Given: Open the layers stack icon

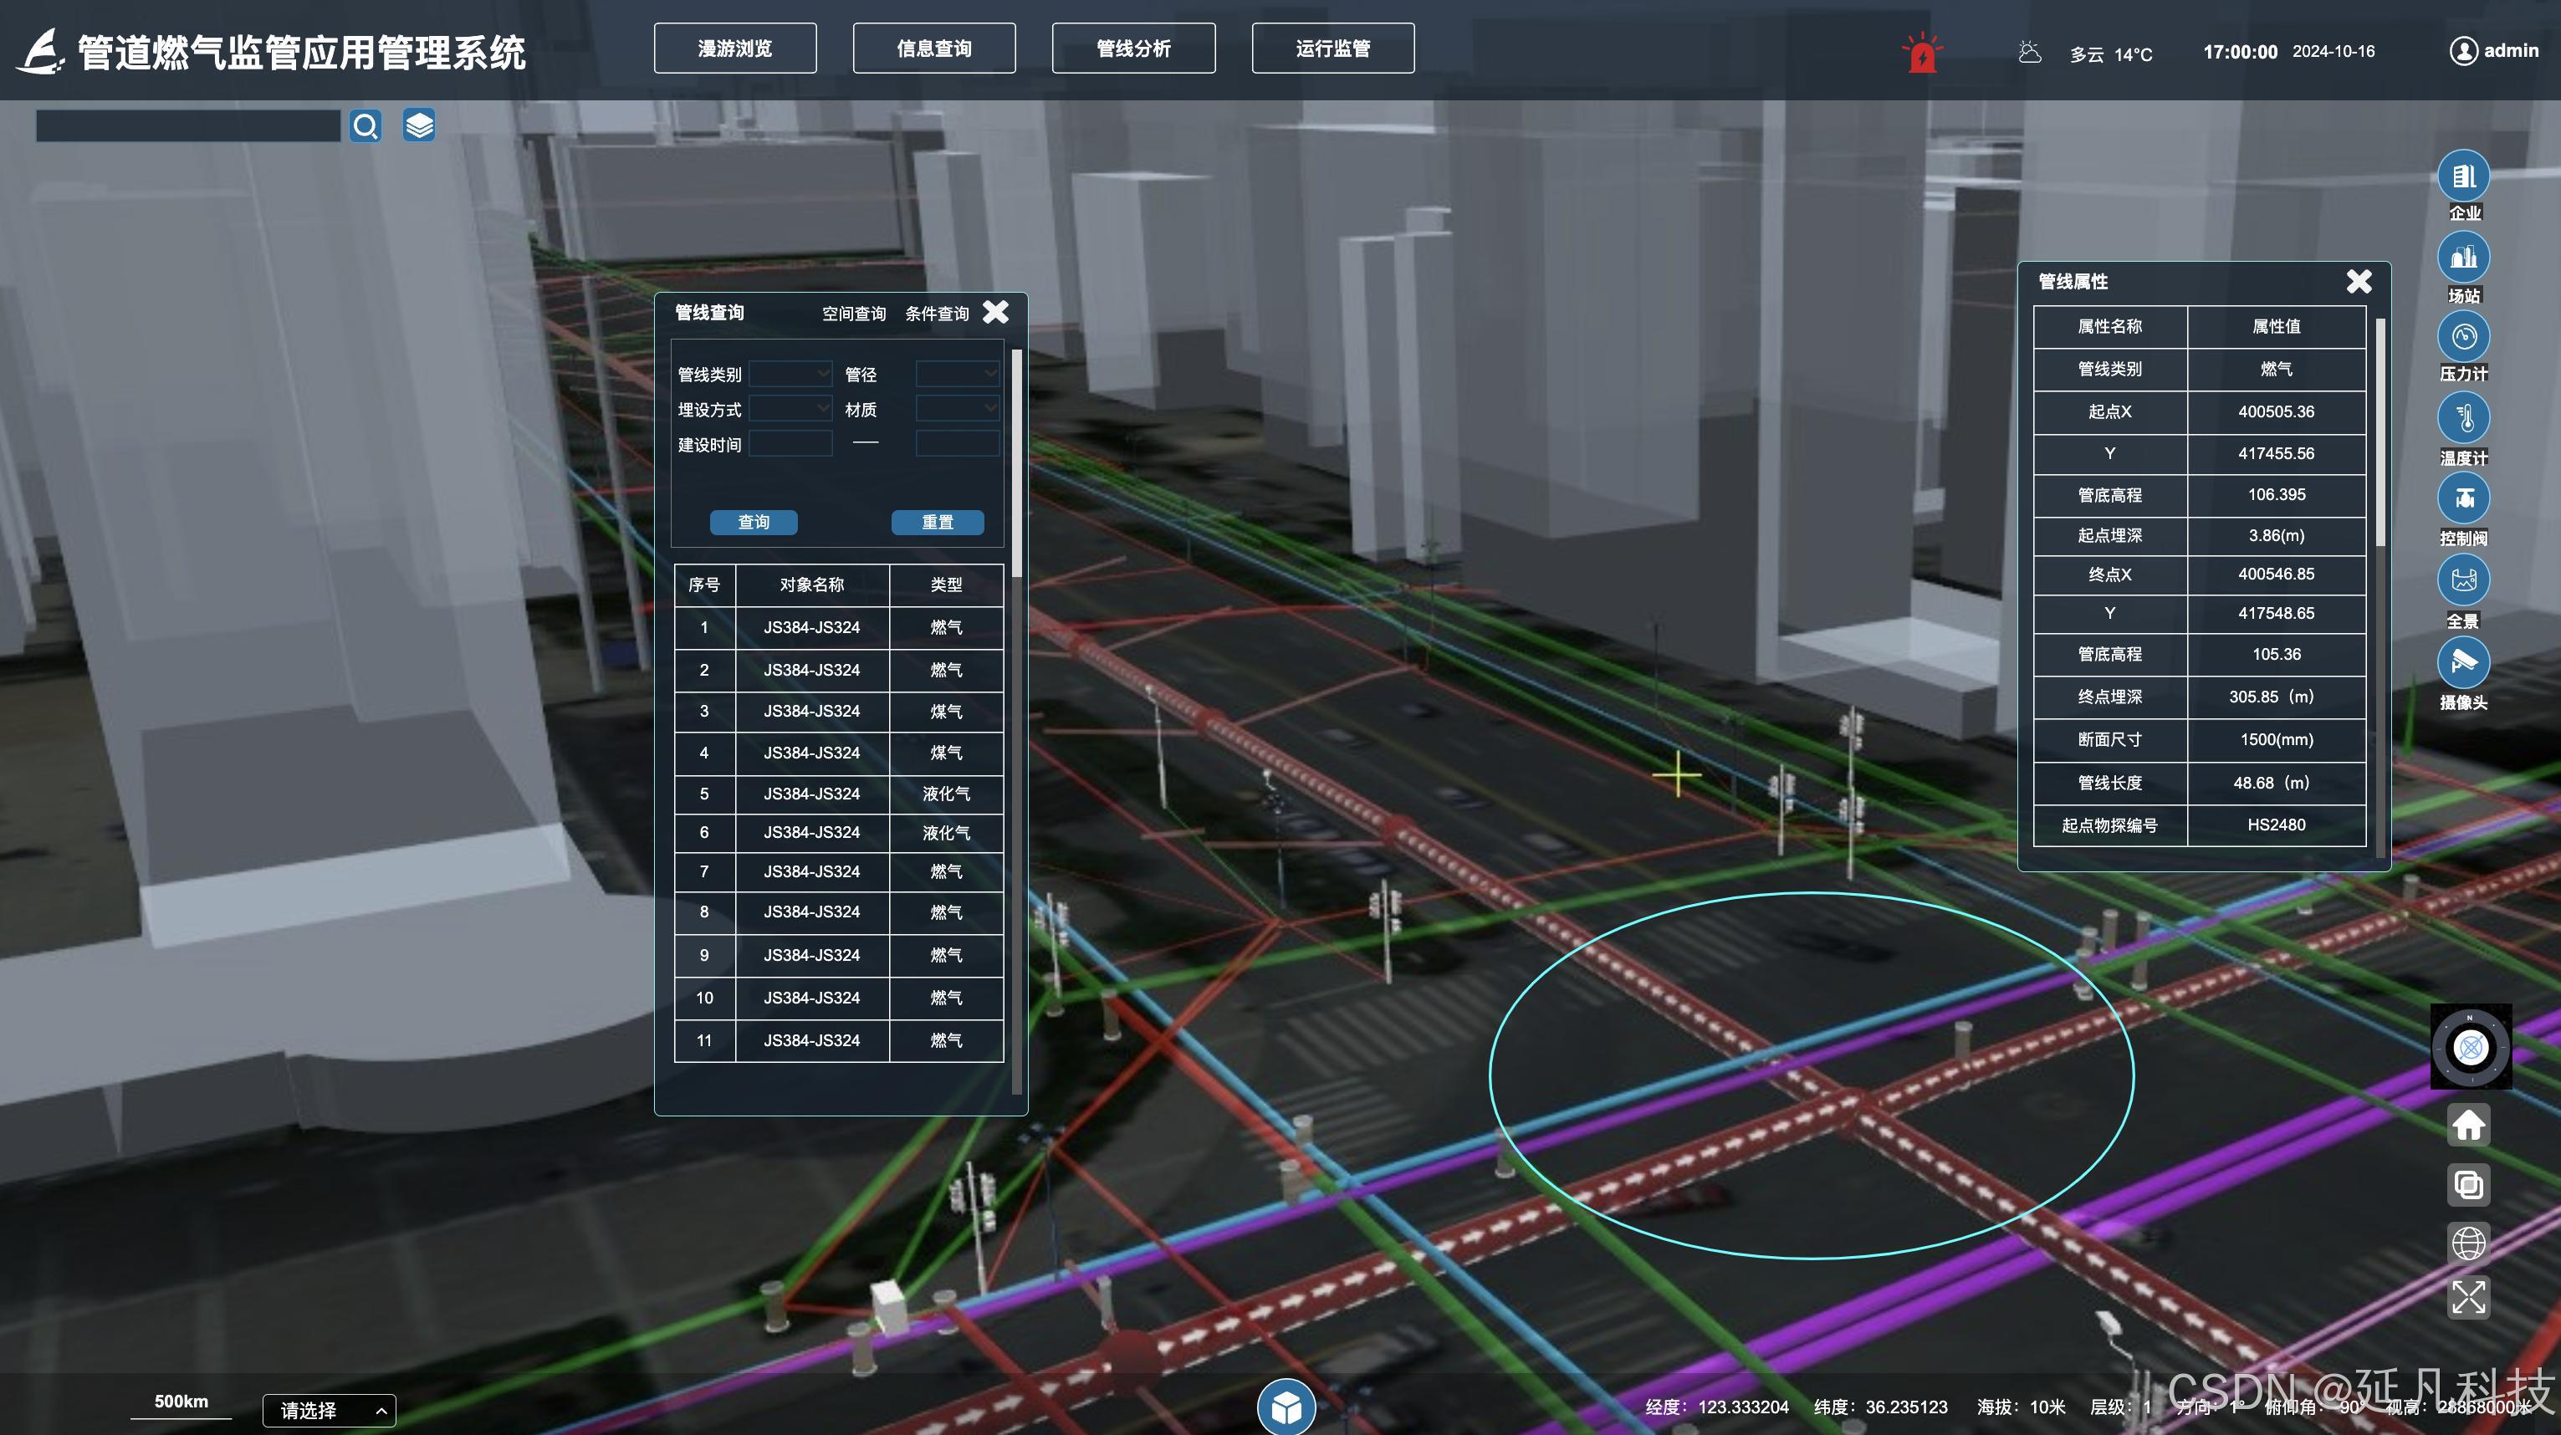Looking at the screenshot, I should coord(418,126).
